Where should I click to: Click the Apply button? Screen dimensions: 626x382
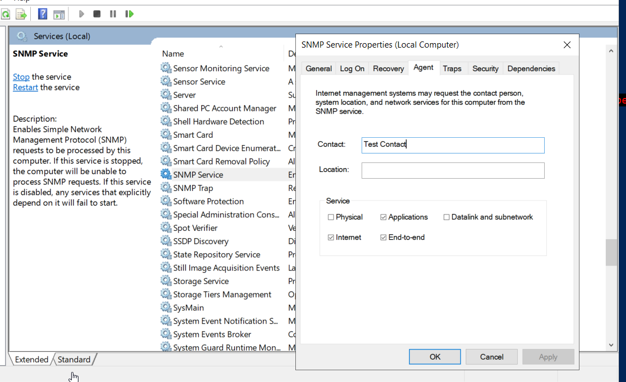coord(548,357)
